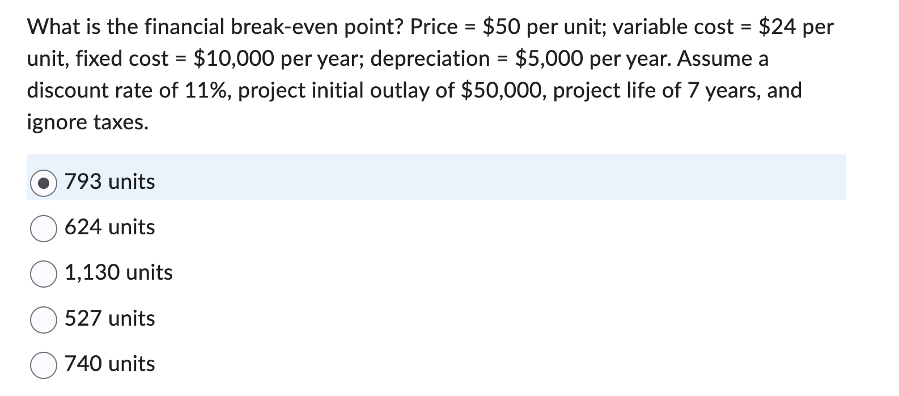899x396 pixels.
Task: Select the 740 units radio button
Action: pyautogui.click(x=44, y=364)
